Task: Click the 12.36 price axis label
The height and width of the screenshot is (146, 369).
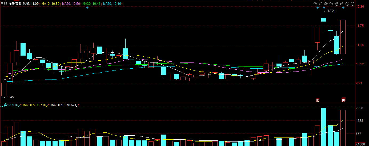Action: (360, 7)
